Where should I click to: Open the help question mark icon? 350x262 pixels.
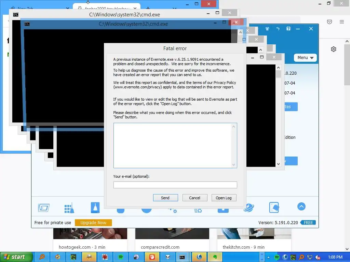coord(288,29)
